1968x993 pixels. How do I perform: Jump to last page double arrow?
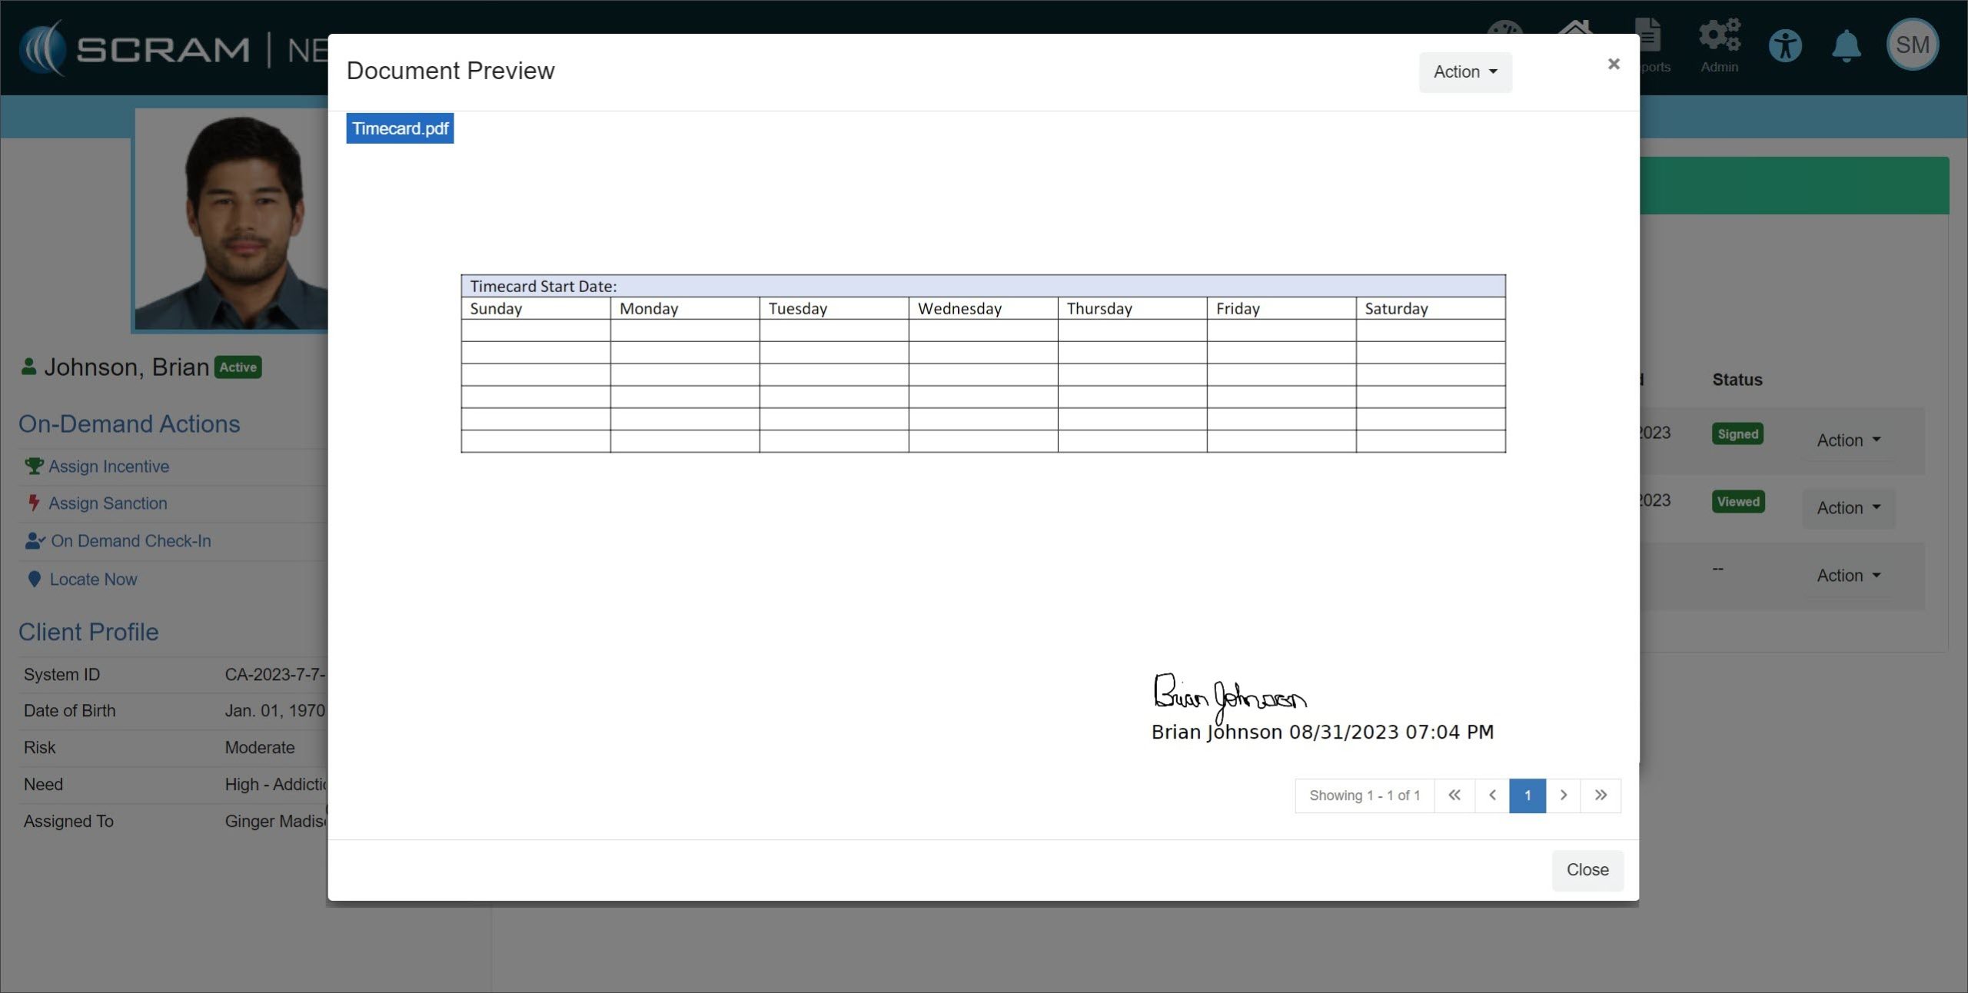1601,795
